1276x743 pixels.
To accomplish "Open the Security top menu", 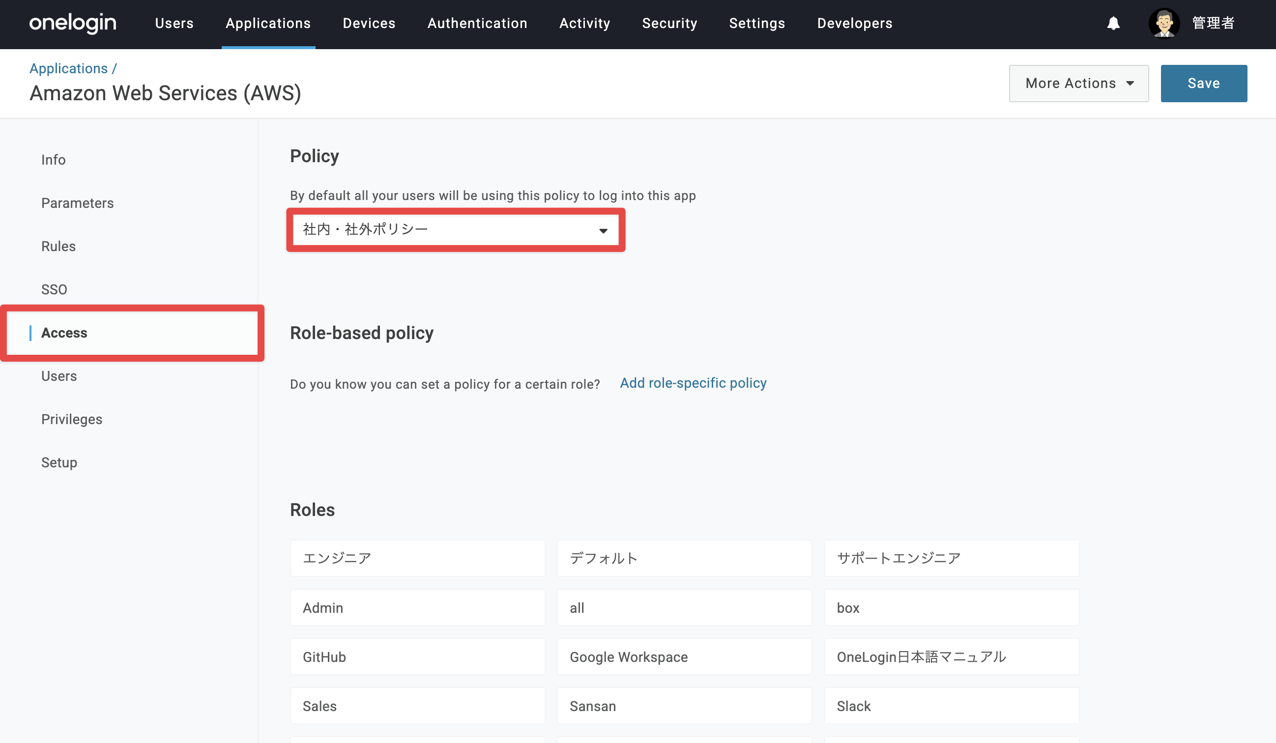I will [x=669, y=23].
